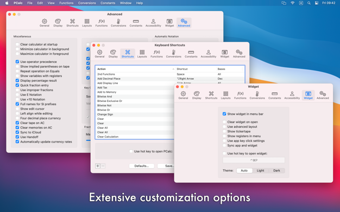Viewport: 340px width, 212px height.
Task: Open the File menu
Action: (x=30, y=3)
